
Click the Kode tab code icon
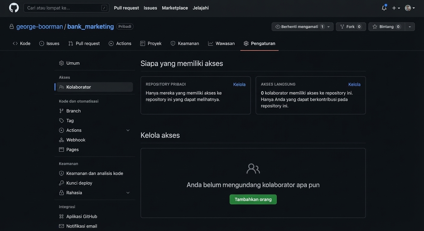pos(15,43)
